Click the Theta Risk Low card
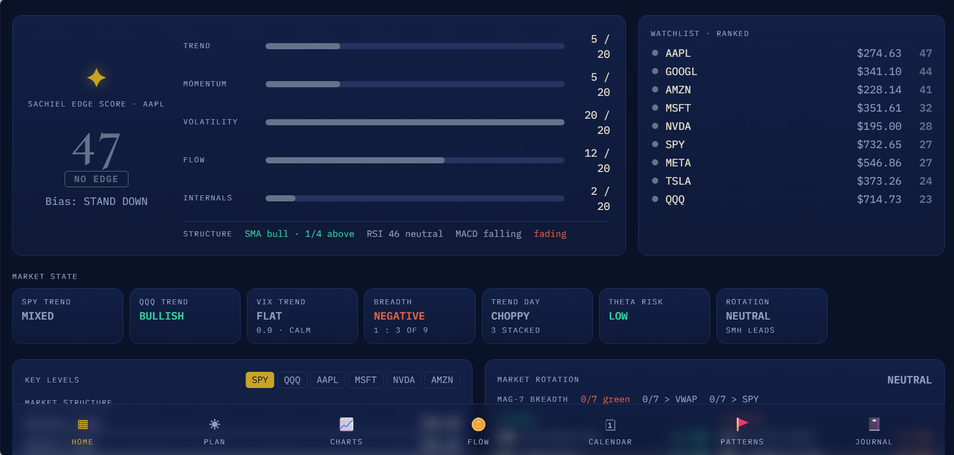 (x=654, y=316)
